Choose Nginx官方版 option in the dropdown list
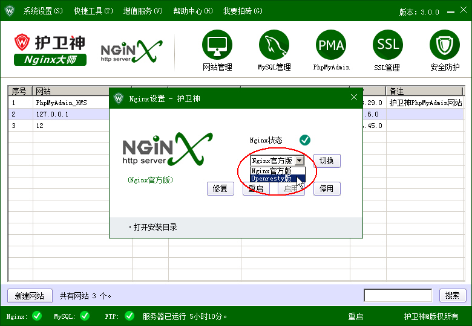This screenshot has width=472, height=326. [272, 171]
